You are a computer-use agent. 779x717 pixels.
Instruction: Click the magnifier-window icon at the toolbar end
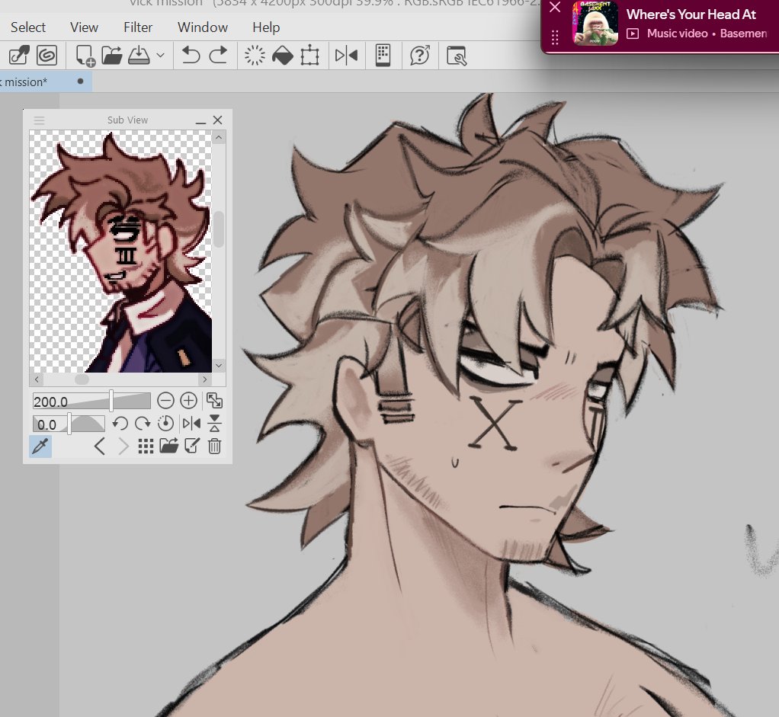(x=457, y=56)
